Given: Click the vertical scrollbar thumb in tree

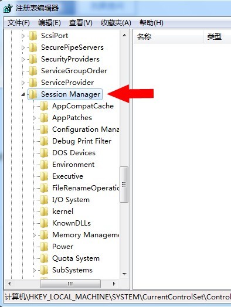Looking at the screenshot, I should tap(124, 185).
